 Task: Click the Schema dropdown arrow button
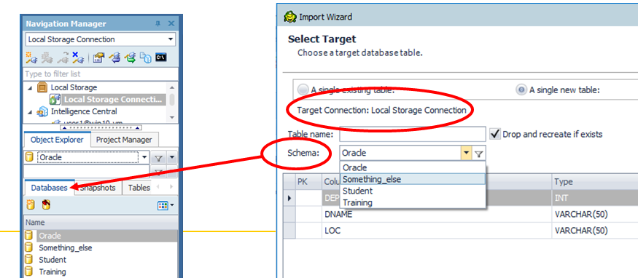(466, 154)
